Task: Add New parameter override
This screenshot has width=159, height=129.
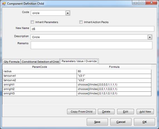Action: point(145,111)
